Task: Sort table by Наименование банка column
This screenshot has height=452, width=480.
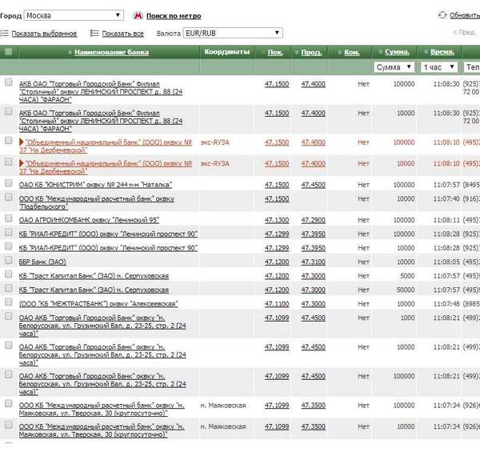Action: 111,52
